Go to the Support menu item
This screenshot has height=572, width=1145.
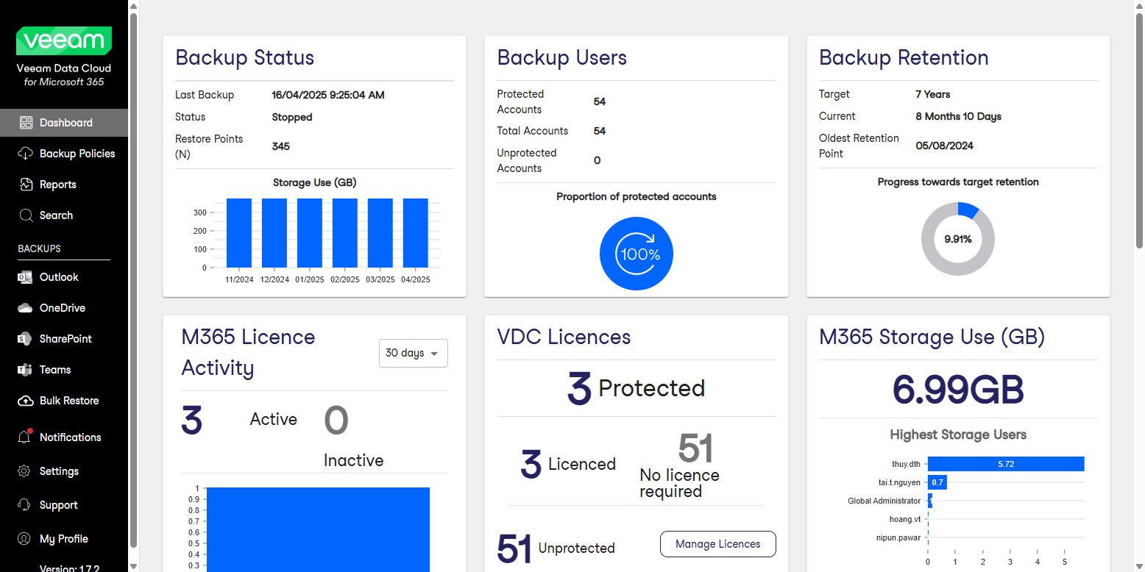click(x=58, y=505)
